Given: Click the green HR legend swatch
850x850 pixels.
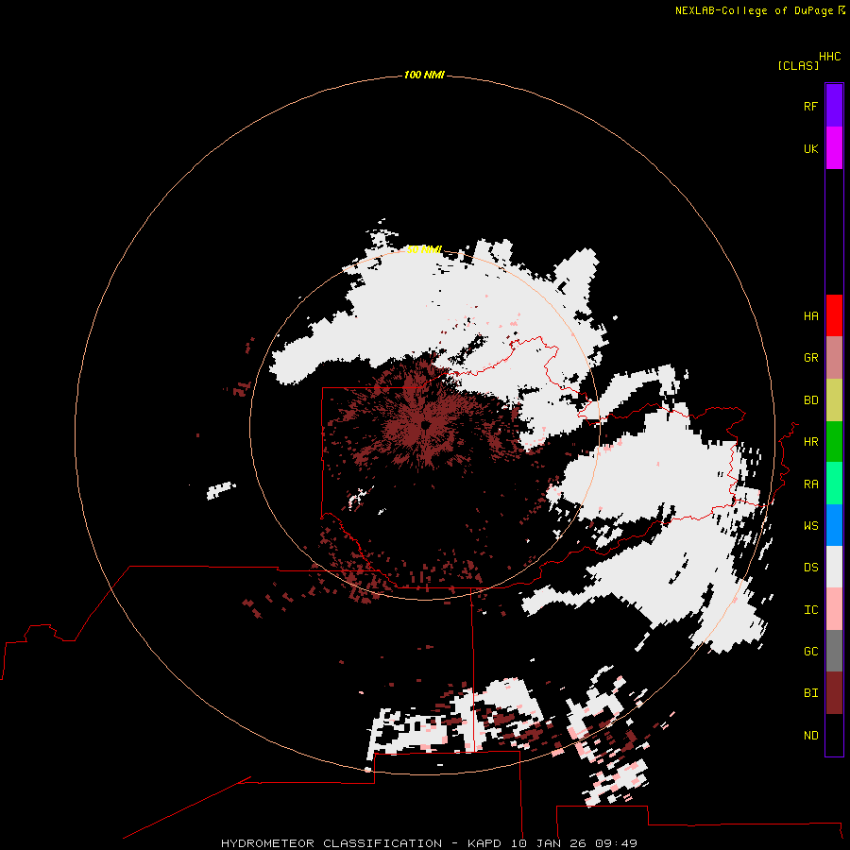Looking at the screenshot, I should coord(834,441).
